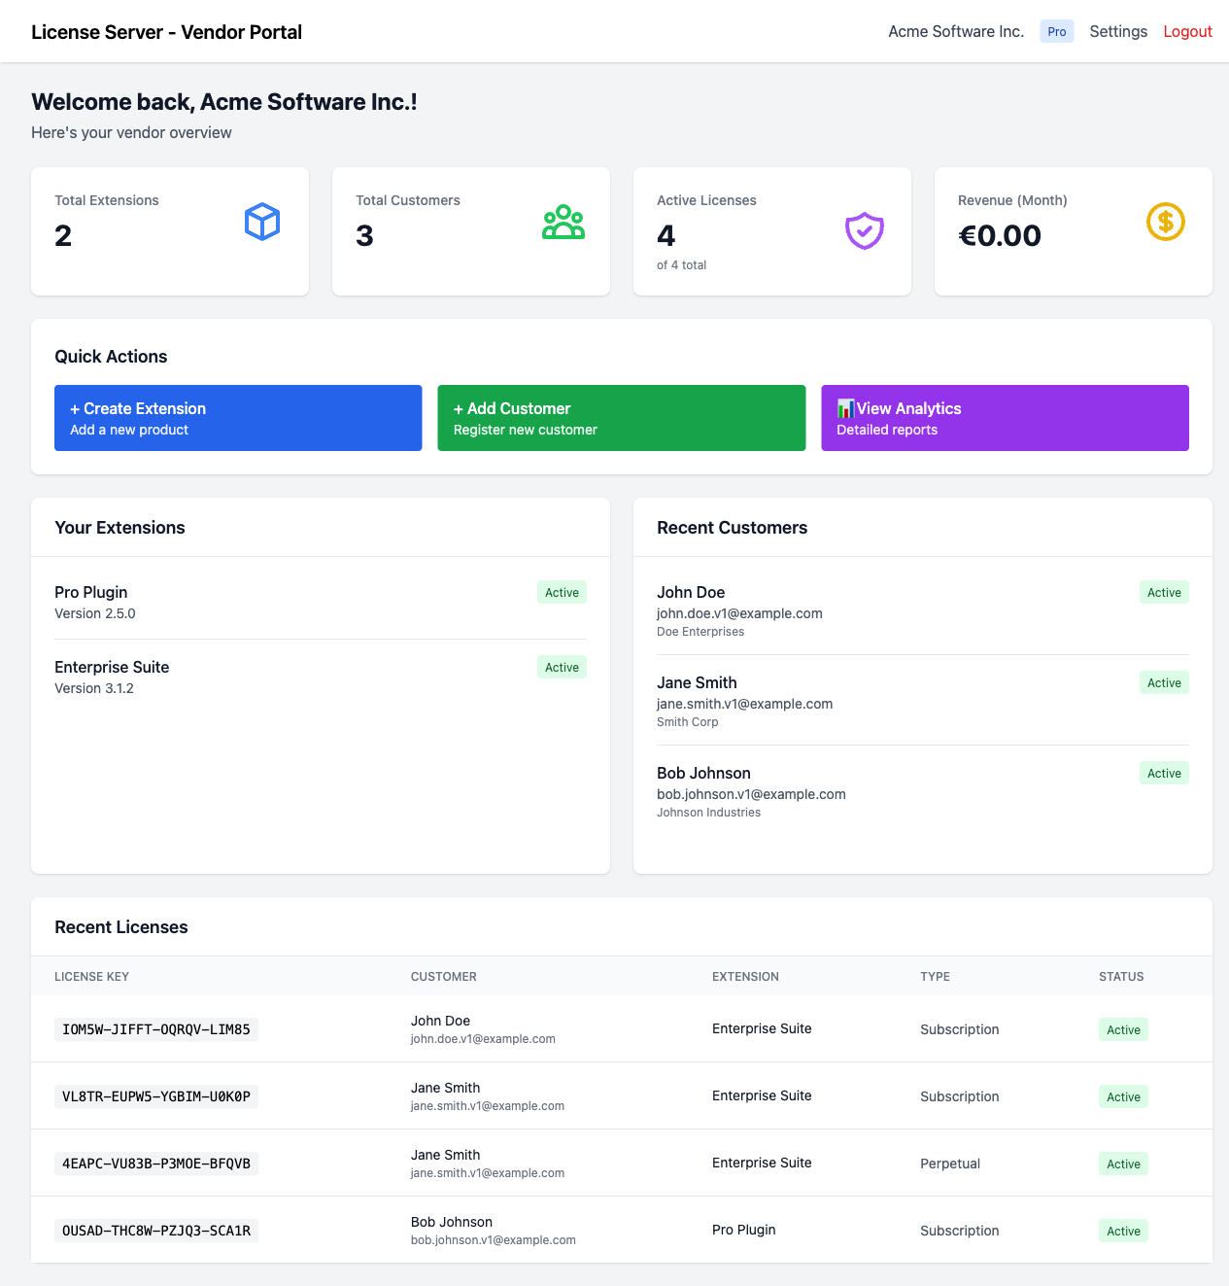Select license key IOM5W-JIFFT-OQRQV-LIM85
Viewport: 1229px width, 1286px height.
pyautogui.click(x=155, y=1028)
